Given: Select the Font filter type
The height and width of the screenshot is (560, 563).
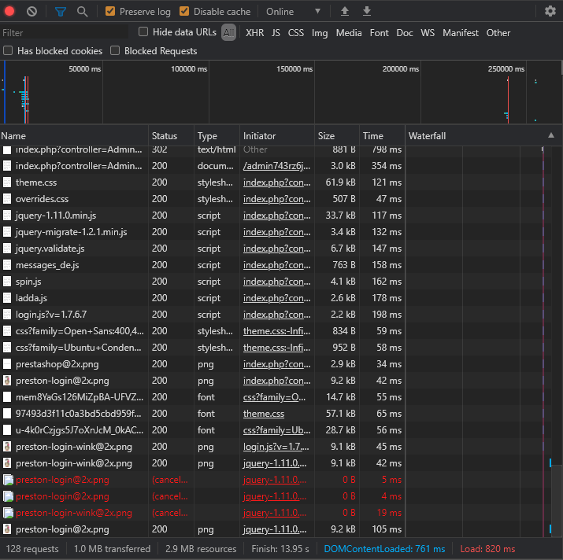Looking at the screenshot, I should [x=379, y=33].
